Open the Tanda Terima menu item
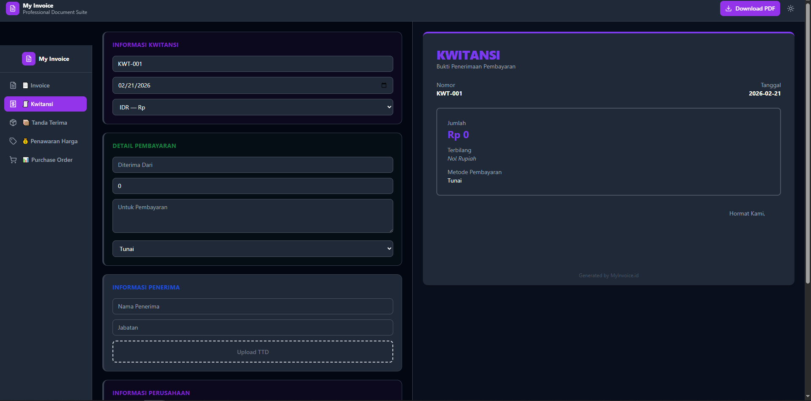This screenshot has width=811, height=401. [45, 123]
